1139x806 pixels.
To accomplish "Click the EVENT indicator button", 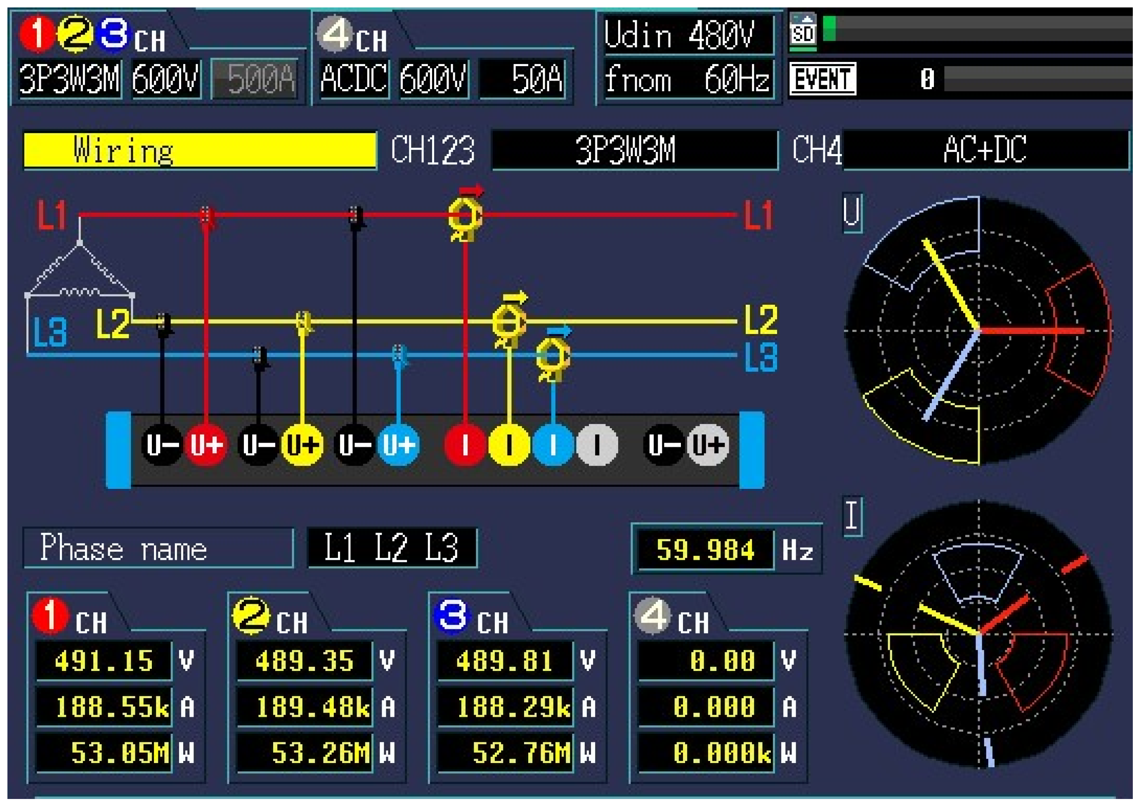I will [822, 79].
